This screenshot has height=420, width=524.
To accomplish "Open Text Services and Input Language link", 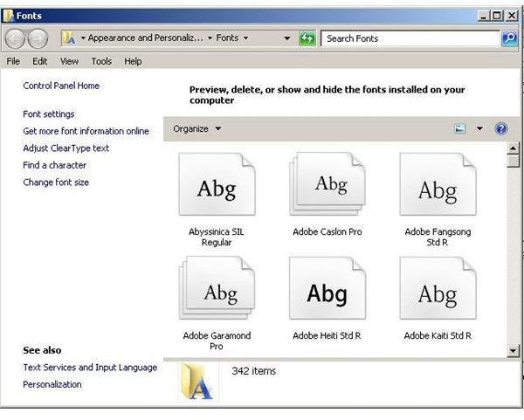I will click(x=90, y=368).
